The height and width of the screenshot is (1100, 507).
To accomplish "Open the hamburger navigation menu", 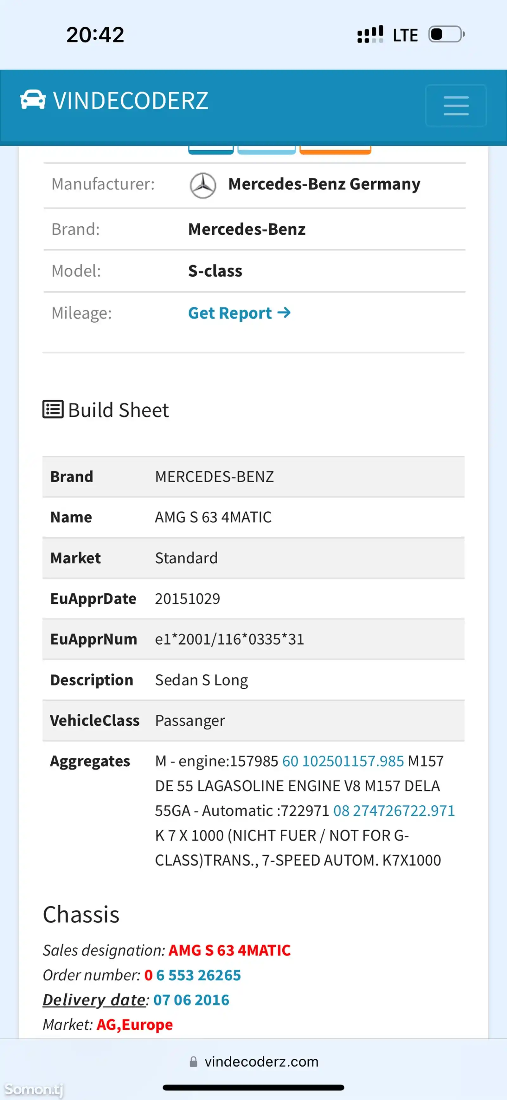I will [456, 106].
